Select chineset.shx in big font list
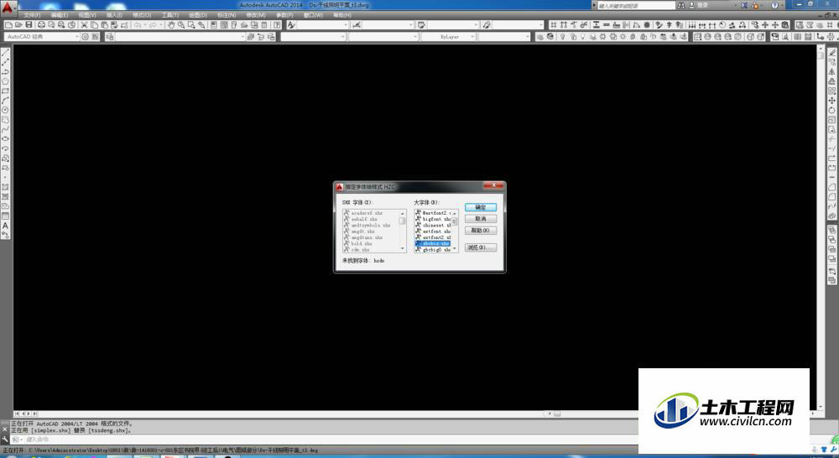839x458 pixels. click(x=433, y=226)
